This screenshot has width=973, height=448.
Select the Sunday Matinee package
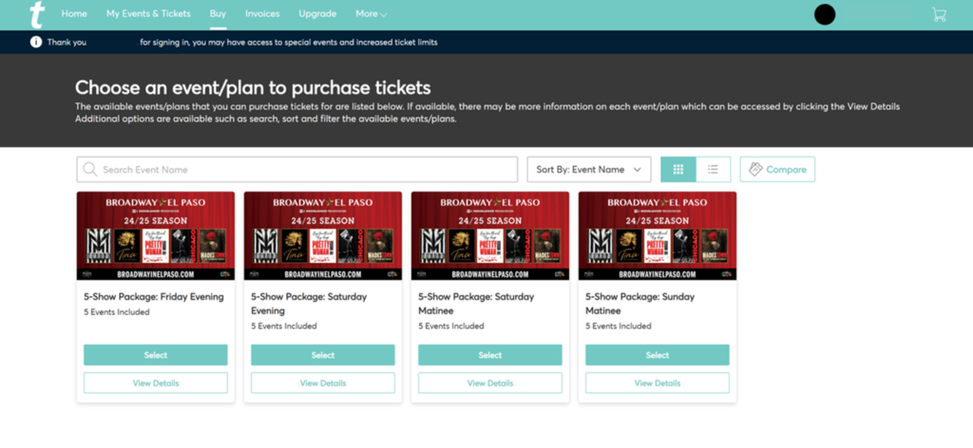click(658, 355)
